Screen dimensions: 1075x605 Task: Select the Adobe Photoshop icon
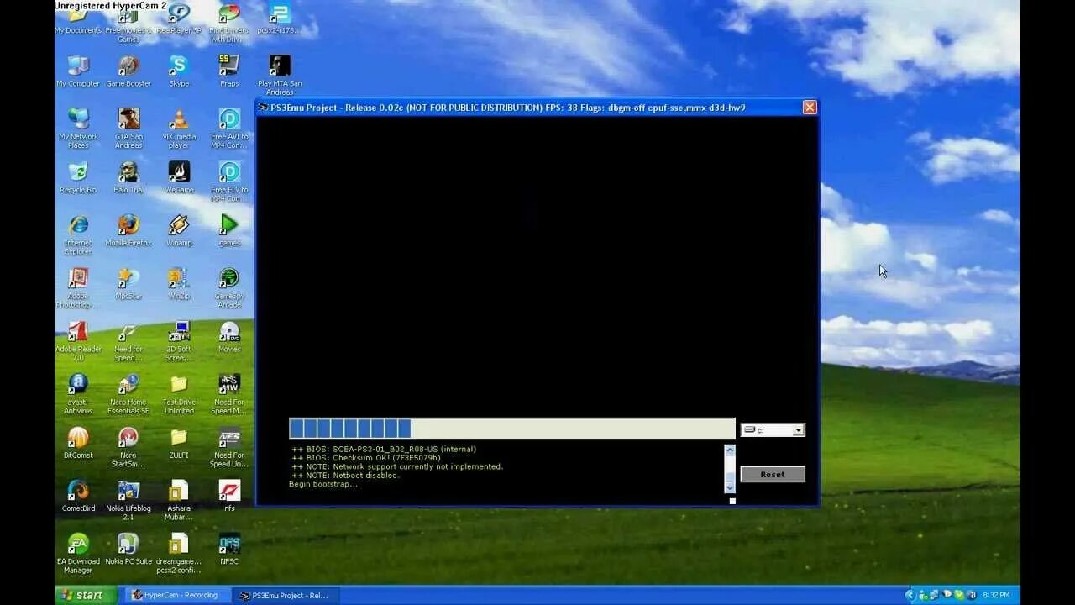click(78, 287)
